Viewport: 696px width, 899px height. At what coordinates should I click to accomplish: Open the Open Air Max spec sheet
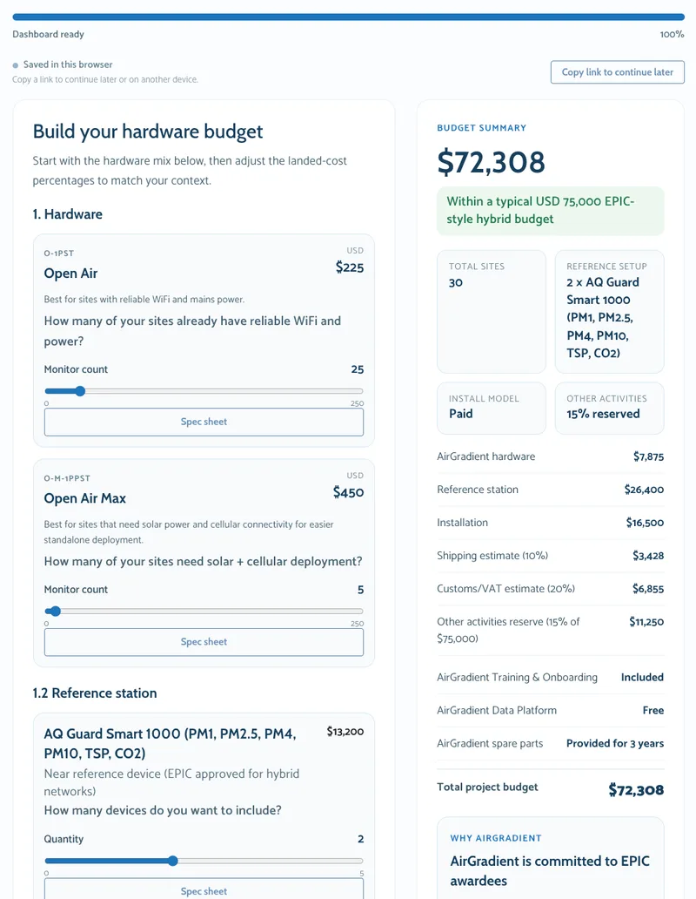click(204, 642)
